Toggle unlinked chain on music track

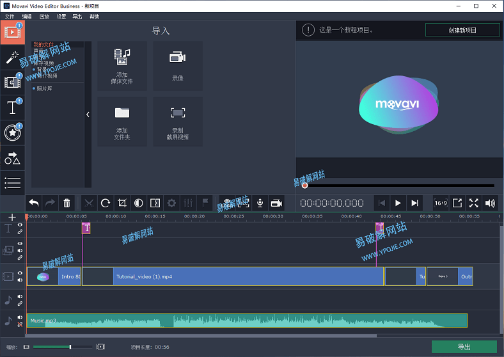tap(20, 324)
